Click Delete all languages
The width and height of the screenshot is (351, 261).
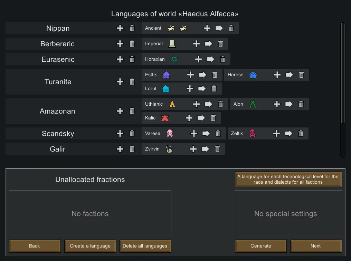pyautogui.click(x=145, y=246)
